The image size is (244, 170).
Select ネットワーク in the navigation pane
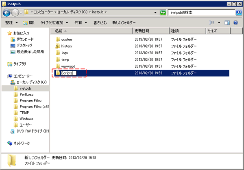(22, 143)
